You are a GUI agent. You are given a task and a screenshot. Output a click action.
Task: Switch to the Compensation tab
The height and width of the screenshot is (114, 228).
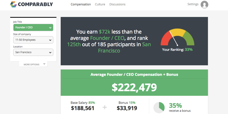[81, 5]
